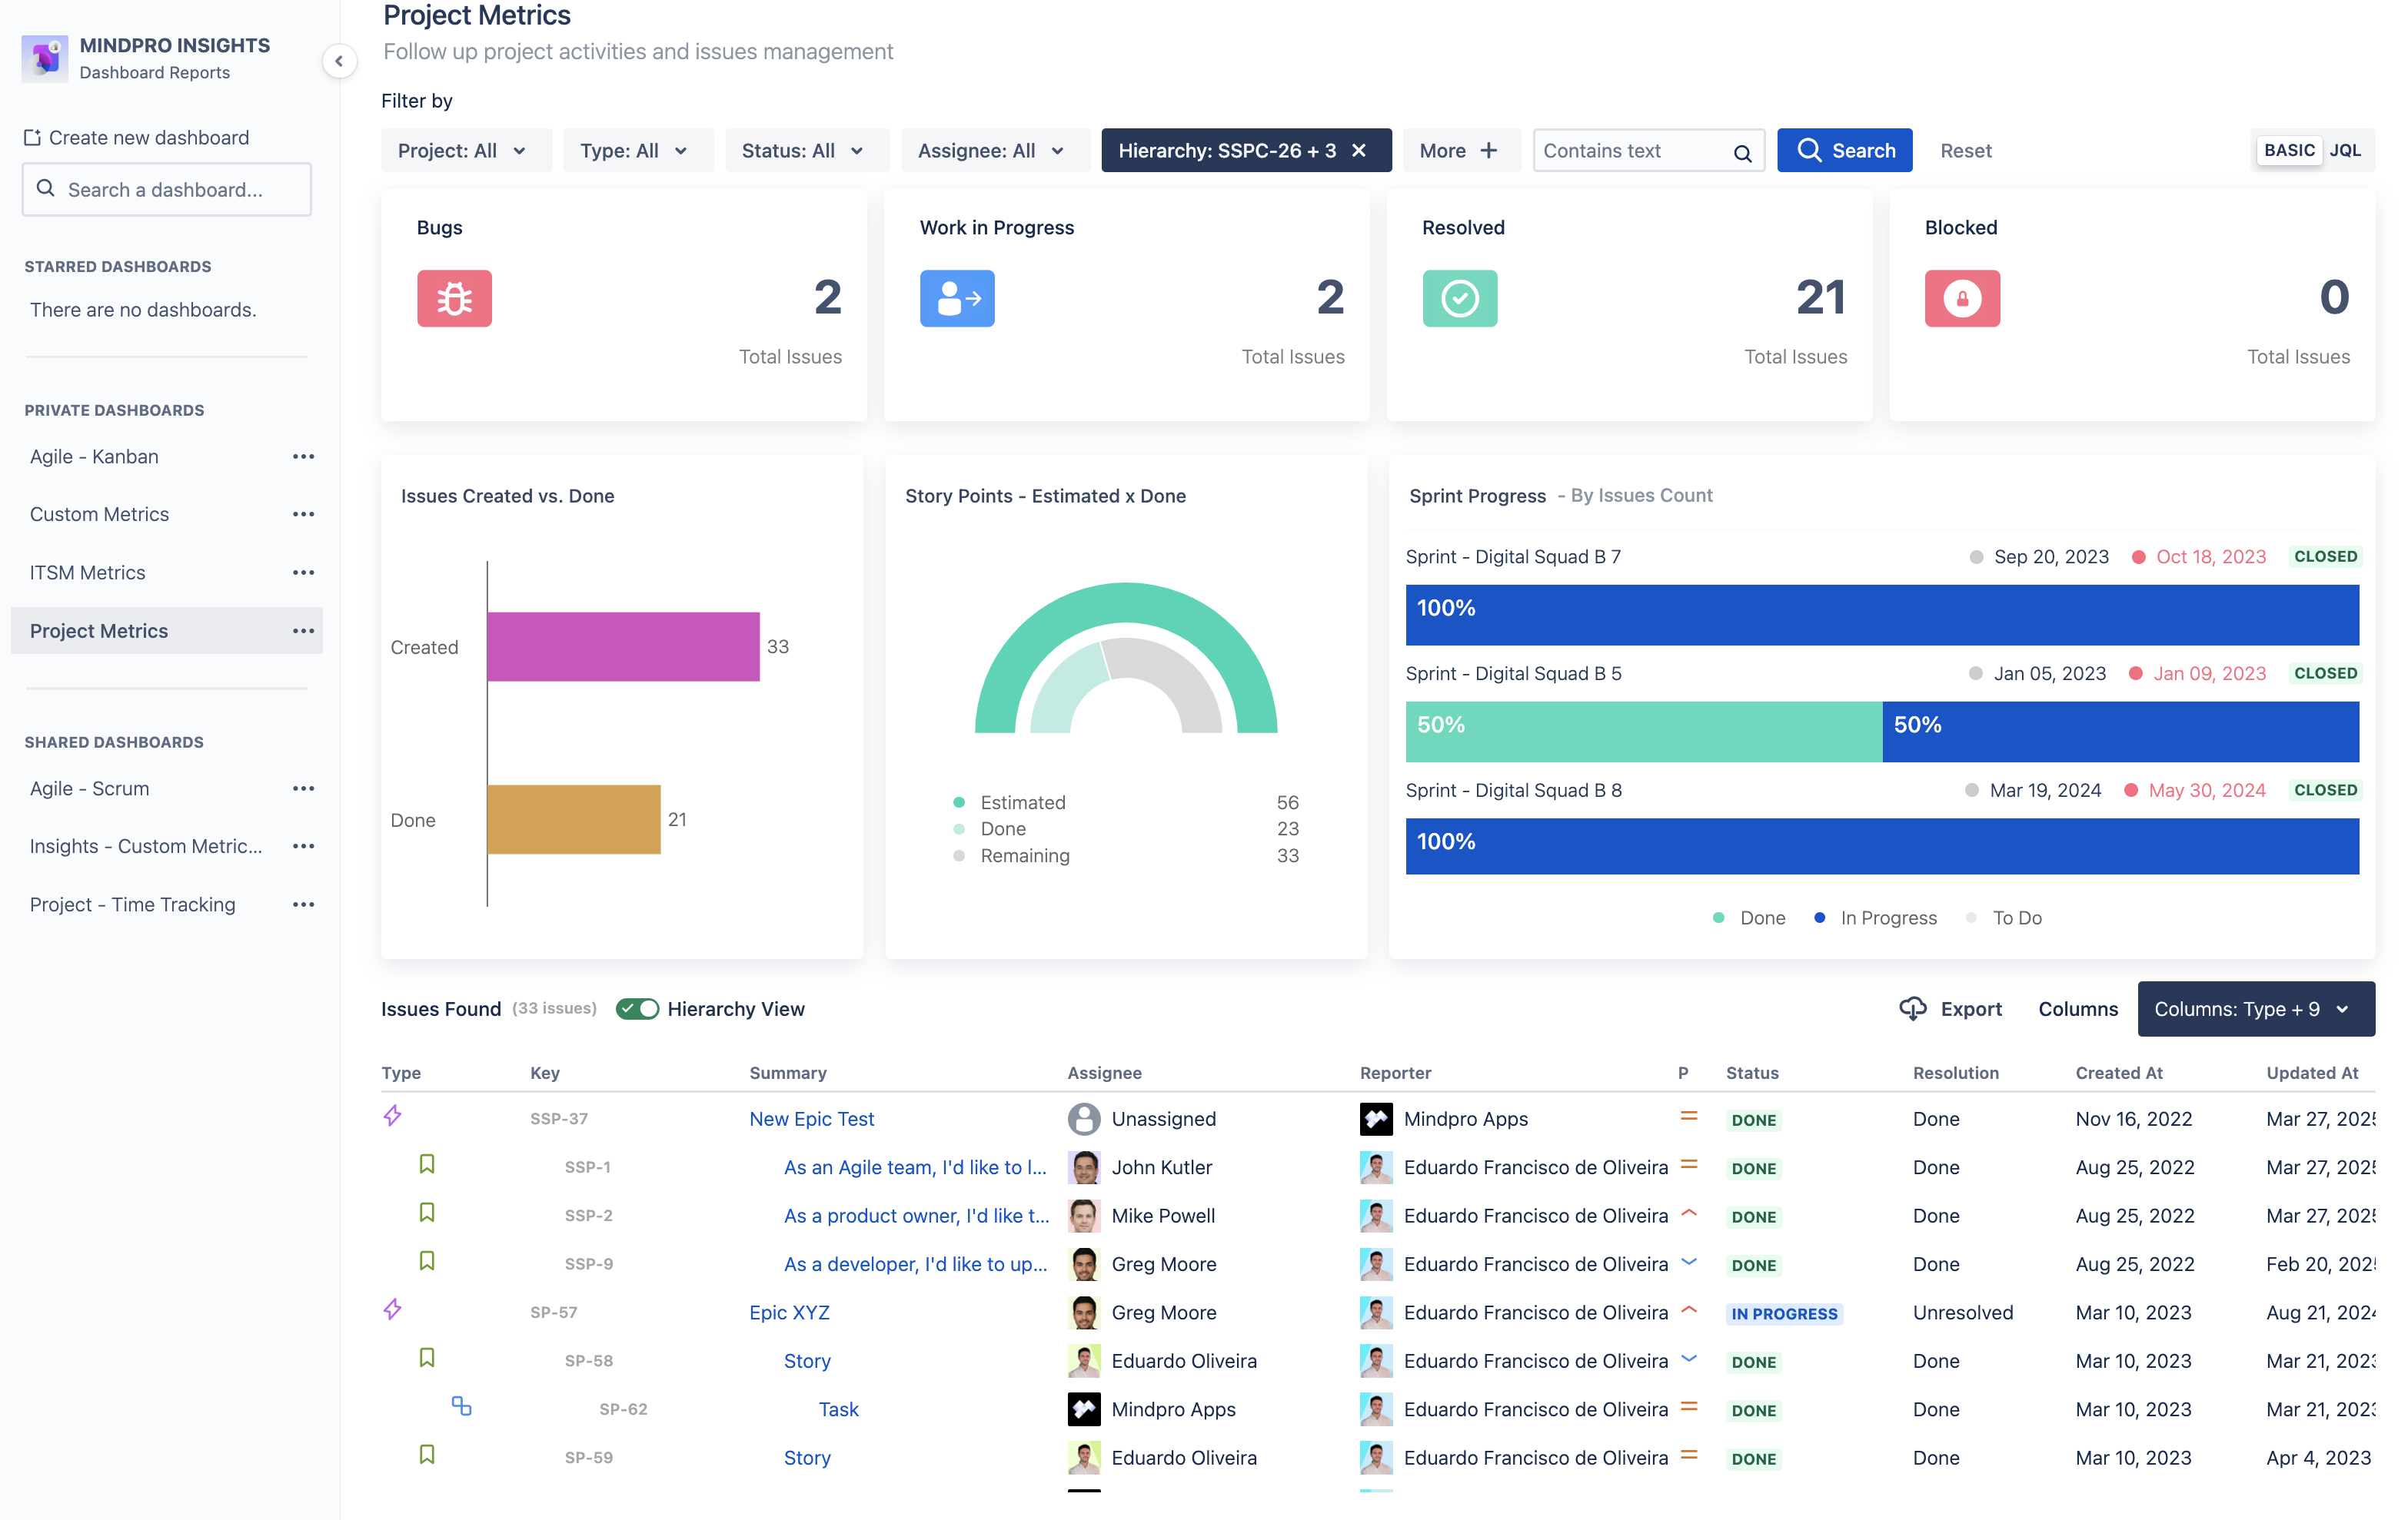
Task: Click the Created magenta bar in chart
Action: tap(623, 646)
